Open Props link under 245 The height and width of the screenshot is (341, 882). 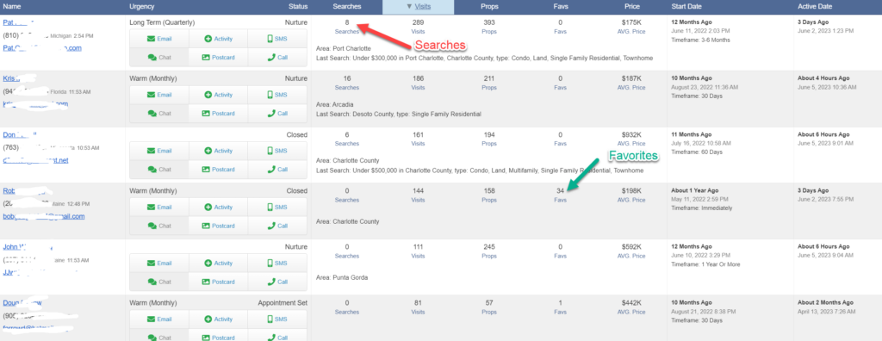(x=489, y=256)
